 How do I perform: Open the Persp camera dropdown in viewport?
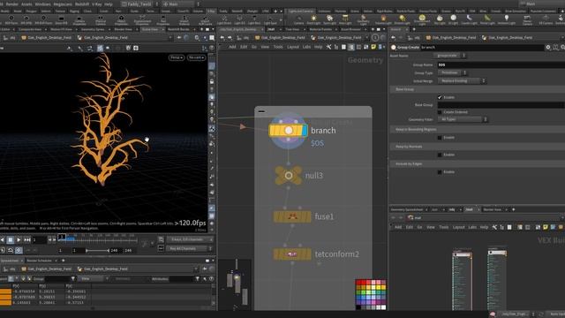[177, 57]
